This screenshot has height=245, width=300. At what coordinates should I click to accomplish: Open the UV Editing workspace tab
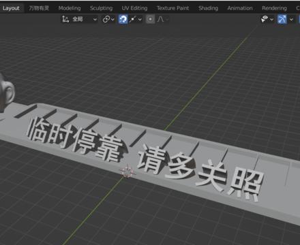click(134, 8)
